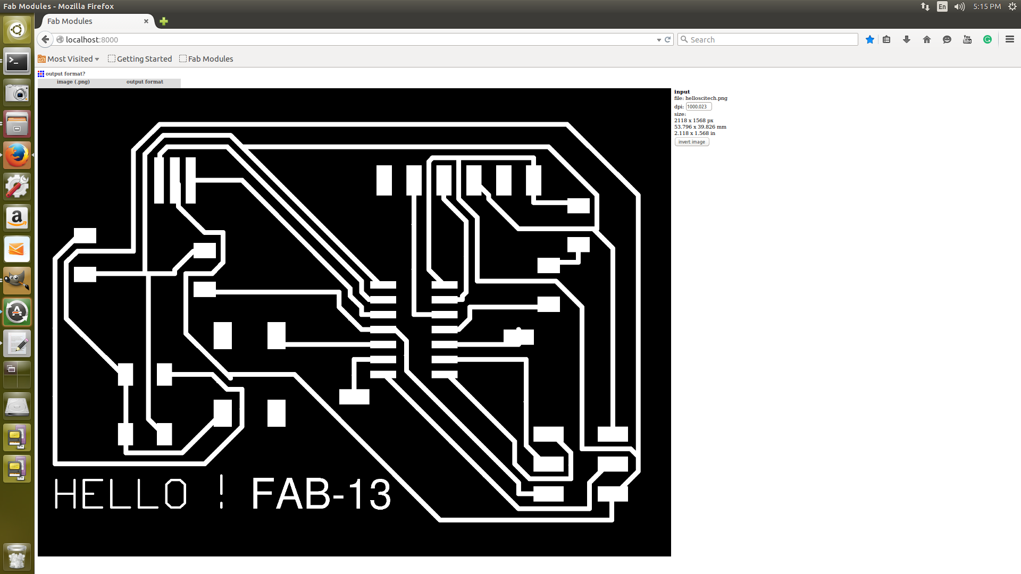Click the green Grammarly extension icon
Screen dimensions: 1021x574
coord(987,39)
